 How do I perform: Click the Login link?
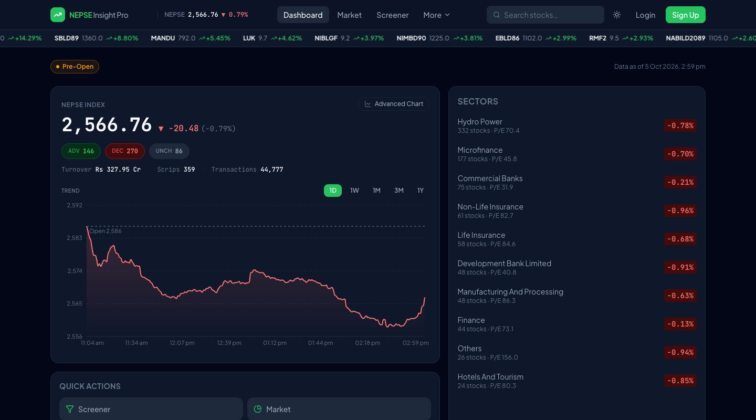(x=645, y=15)
